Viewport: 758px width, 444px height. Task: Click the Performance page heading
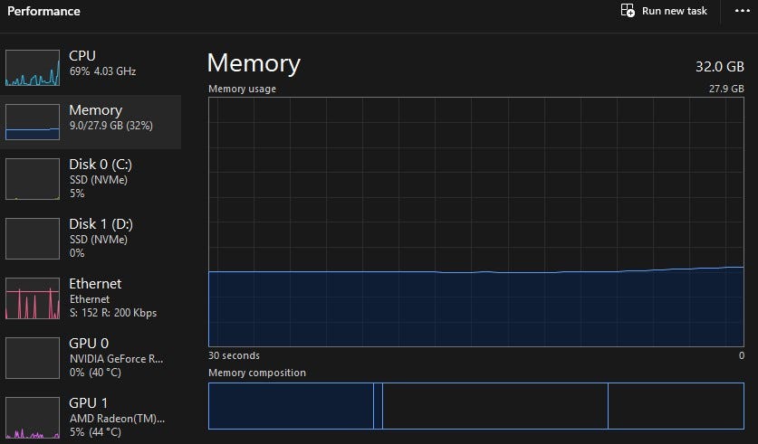[x=43, y=12]
